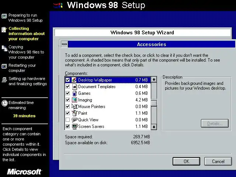The height and width of the screenshot is (177, 236).
Task: Click the components list scroll up arrow
Action: coord(154,80)
